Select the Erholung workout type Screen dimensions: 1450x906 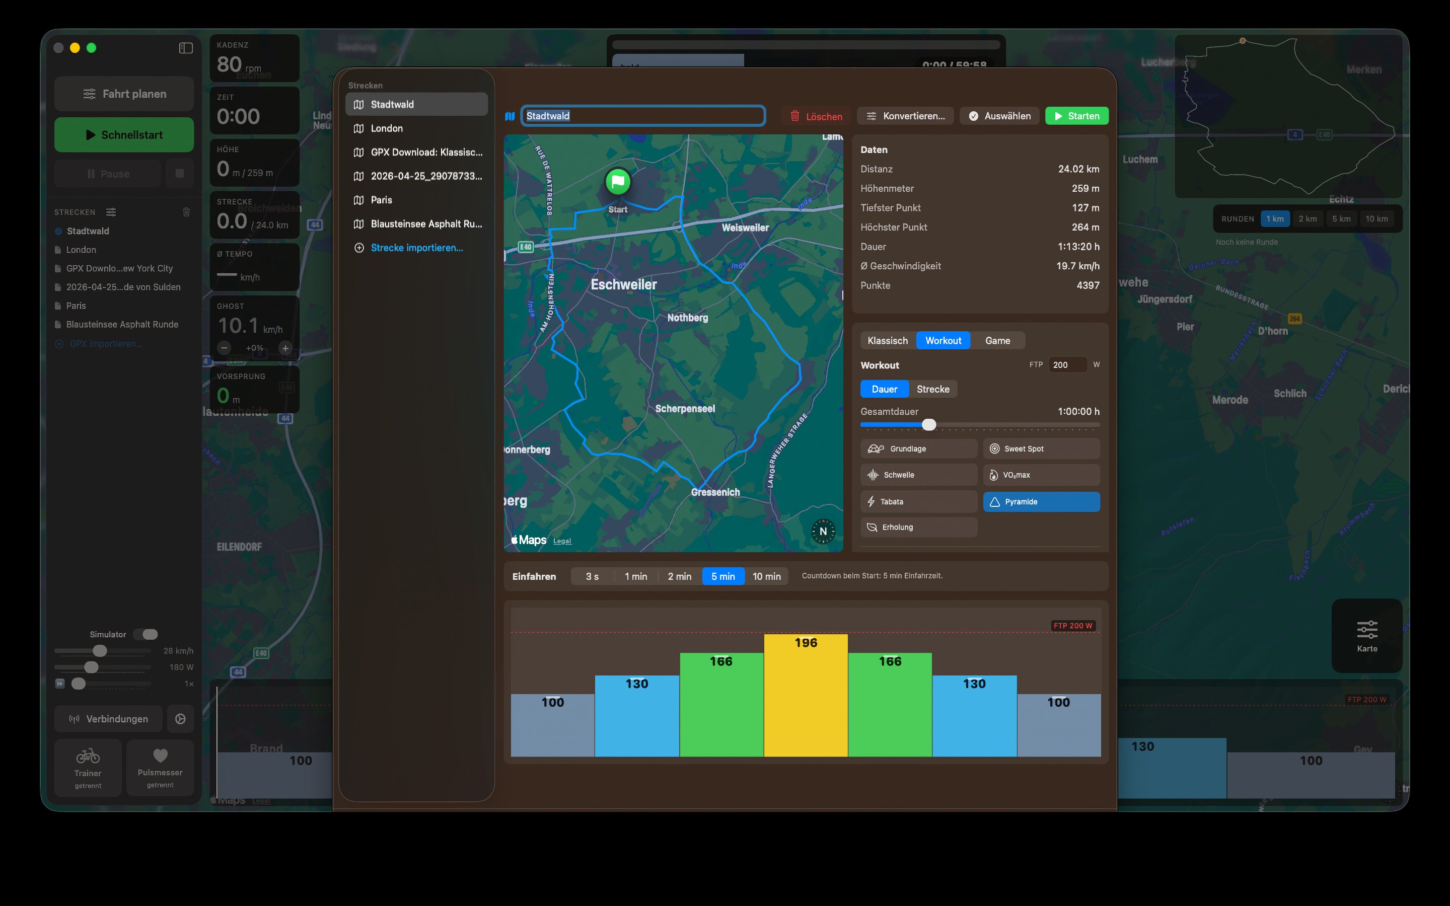click(918, 527)
